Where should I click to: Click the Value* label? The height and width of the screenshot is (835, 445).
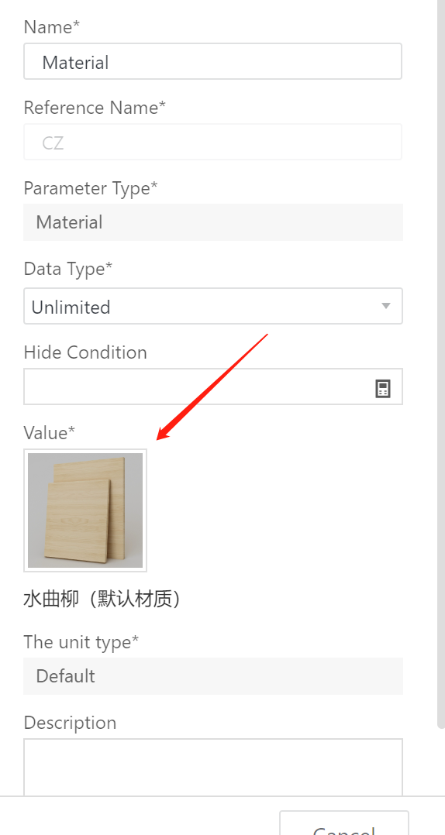pyautogui.click(x=49, y=432)
